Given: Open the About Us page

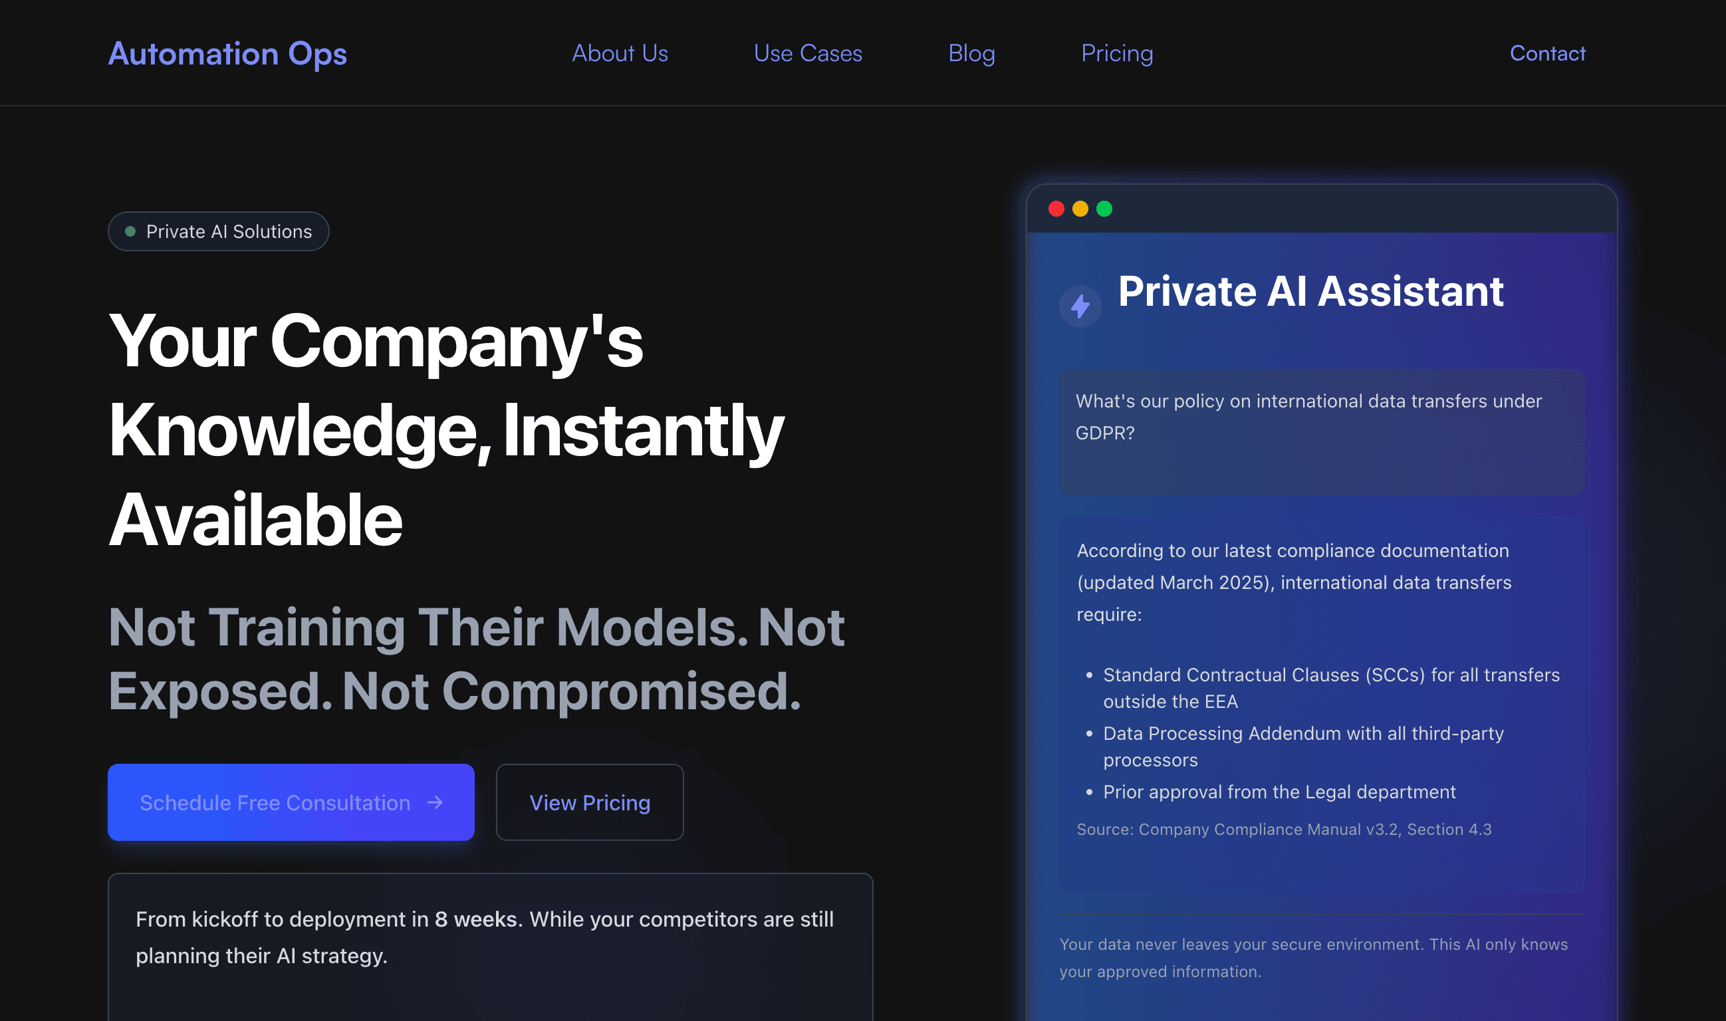Looking at the screenshot, I should pos(620,53).
